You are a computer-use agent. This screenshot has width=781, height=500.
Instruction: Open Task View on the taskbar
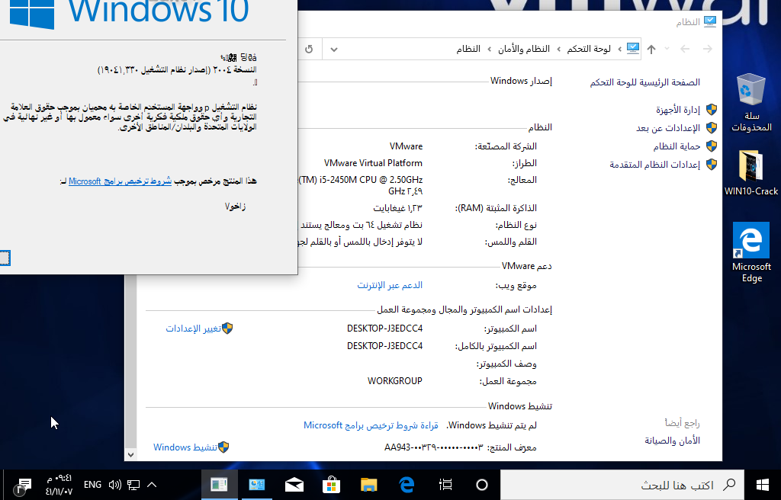click(x=445, y=485)
